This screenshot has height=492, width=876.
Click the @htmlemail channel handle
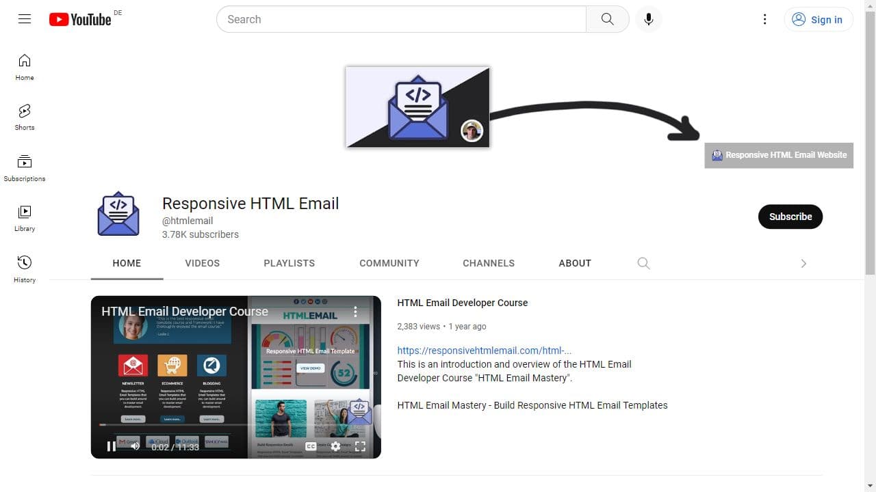pyautogui.click(x=188, y=221)
